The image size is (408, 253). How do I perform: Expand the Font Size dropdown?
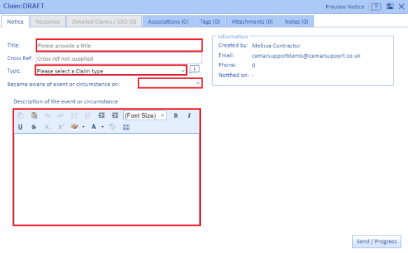pos(145,115)
